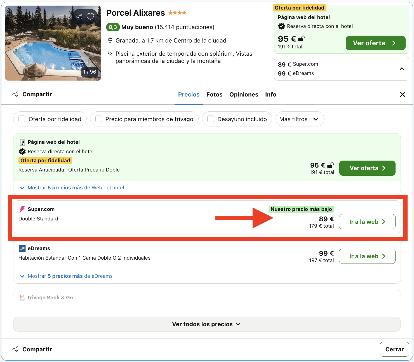Click the Super.com lightning logo
The height and width of the screenshot is (362, 414).
click(x=22, y=209)
